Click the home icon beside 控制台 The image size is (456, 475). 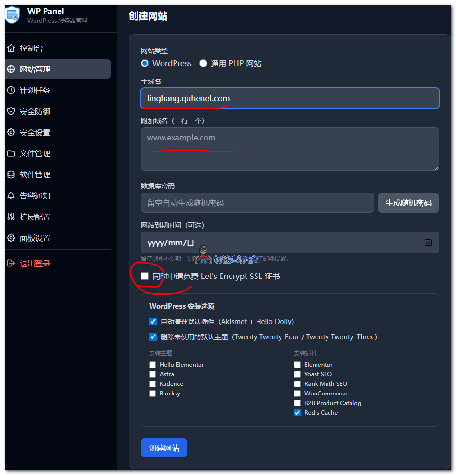[11, 48]
